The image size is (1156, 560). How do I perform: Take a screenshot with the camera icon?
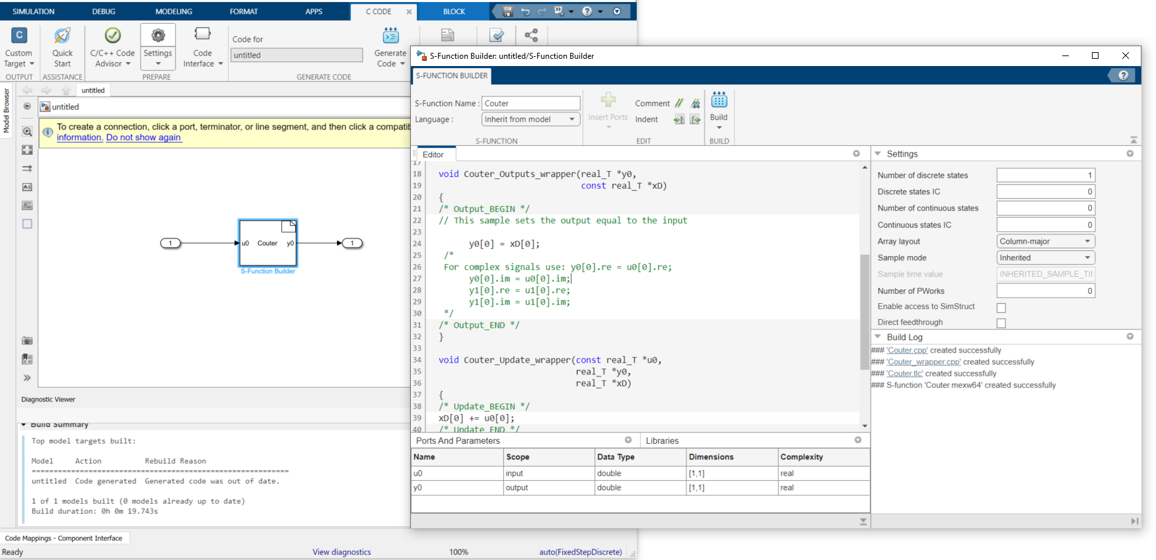pyautogui.click(x=27, y=341)
